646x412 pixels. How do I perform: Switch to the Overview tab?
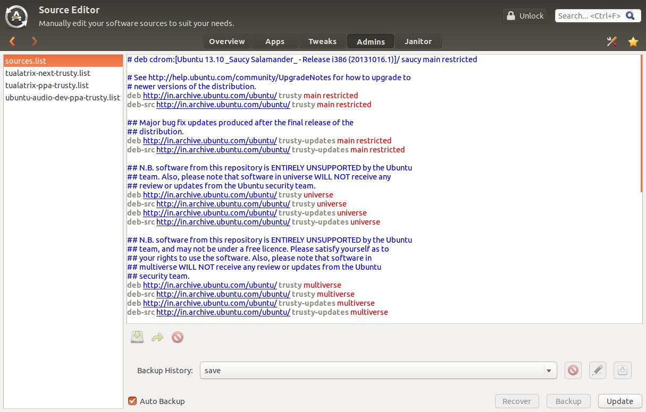[227, 41]
